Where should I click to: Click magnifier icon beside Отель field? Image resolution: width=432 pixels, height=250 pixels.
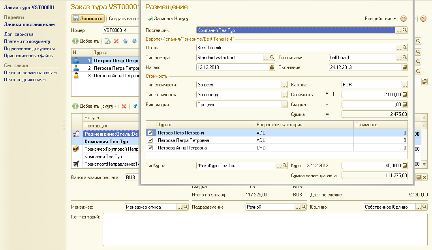coord(405,48)
